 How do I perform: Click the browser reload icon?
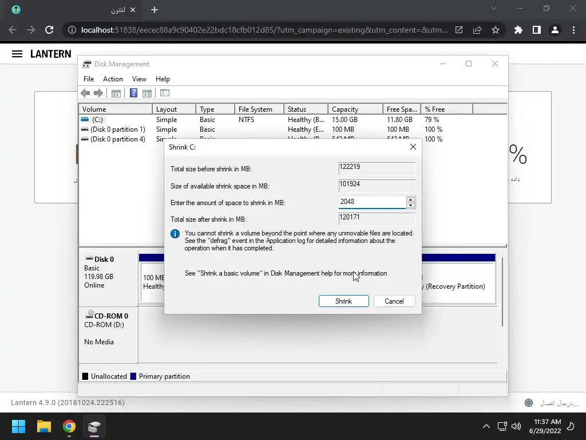(49, 30)
